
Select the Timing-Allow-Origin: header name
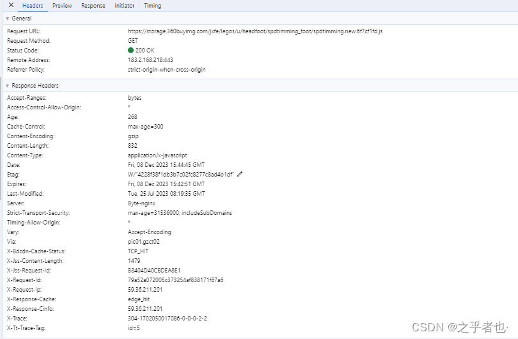point(34,223)
